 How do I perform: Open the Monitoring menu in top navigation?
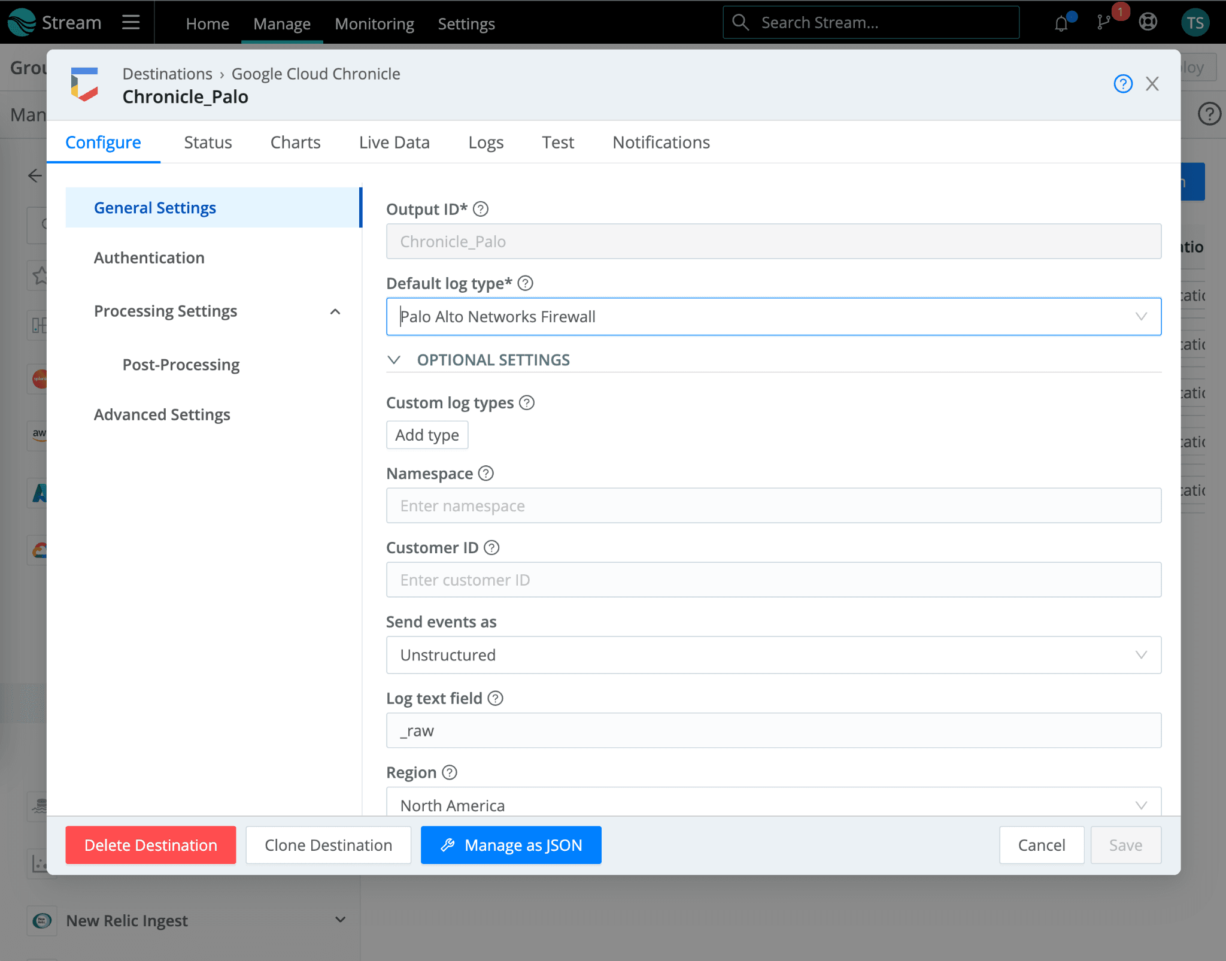click(x=374, y=24)
